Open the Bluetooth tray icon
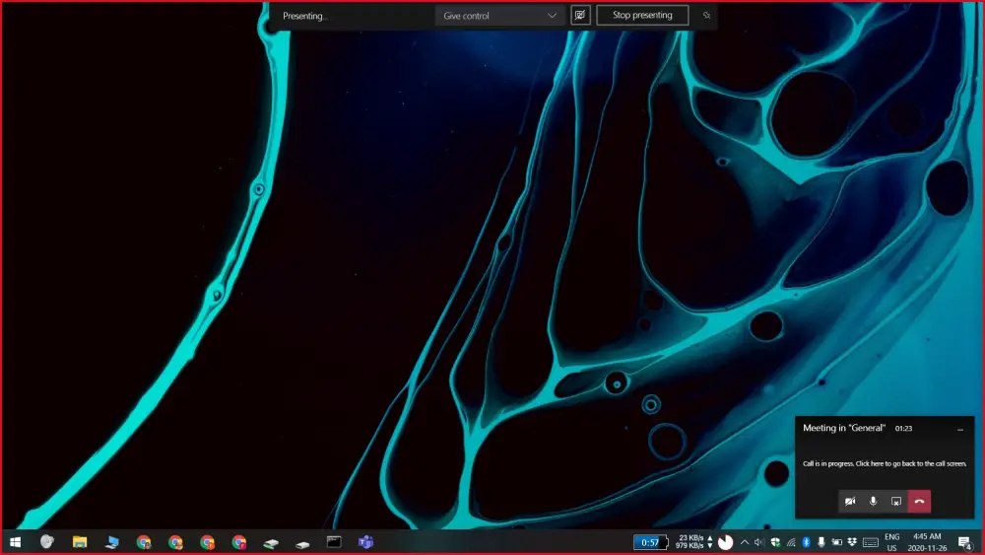Screen dimensions: 985x555 (806, 542)
